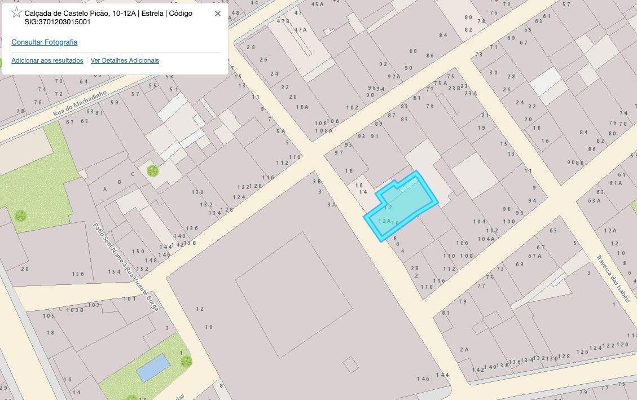Click door number 104A on the map
Screen dimensions: 637x400
coord(486,239)
